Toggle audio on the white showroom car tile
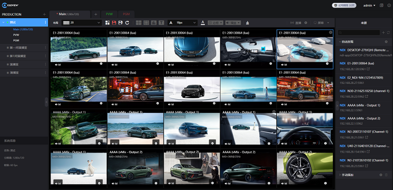The height and width of the screenshot is (190, 393). coord(171,105)
